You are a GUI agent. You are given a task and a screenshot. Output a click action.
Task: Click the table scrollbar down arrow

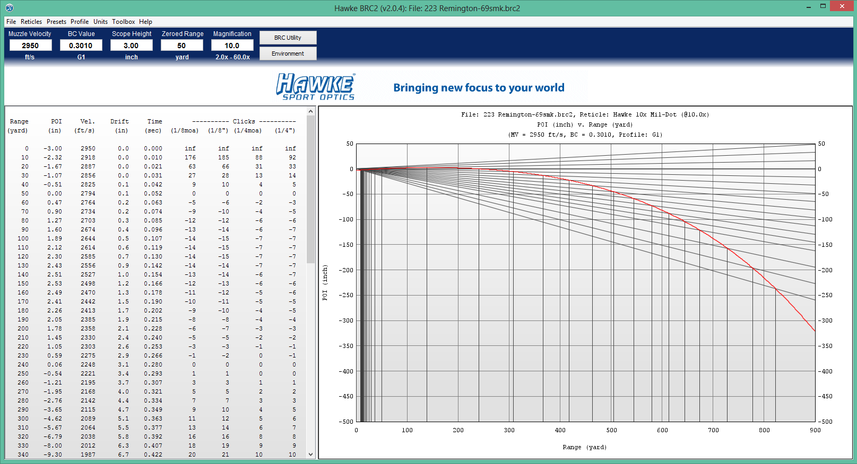click(311, 454)
